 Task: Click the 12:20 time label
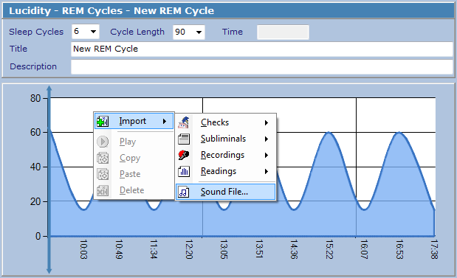tap(189, 249)
